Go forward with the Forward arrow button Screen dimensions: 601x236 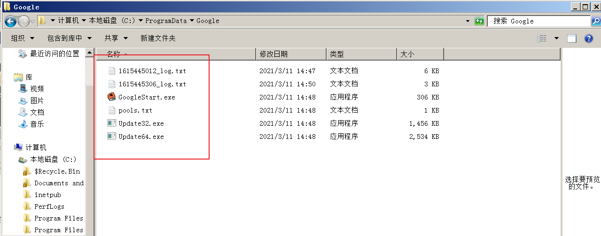click(23, 21)
